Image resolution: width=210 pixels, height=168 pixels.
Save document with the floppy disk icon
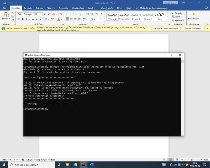point(5,3)
